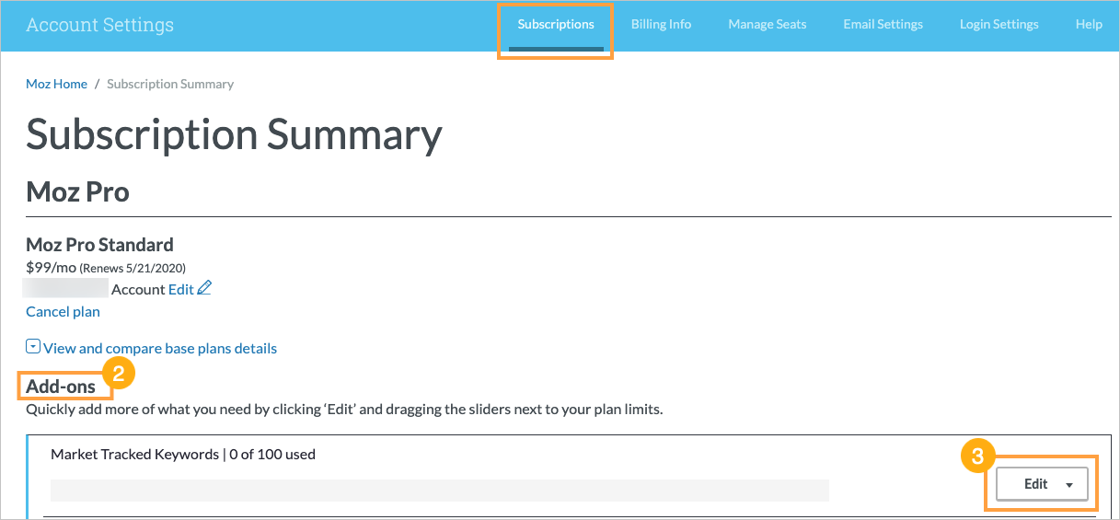Click the Market Tracked Keywords usage bar
This screenshot has height=520, width=1120.
pyautogui.click(x=439, y=490)
